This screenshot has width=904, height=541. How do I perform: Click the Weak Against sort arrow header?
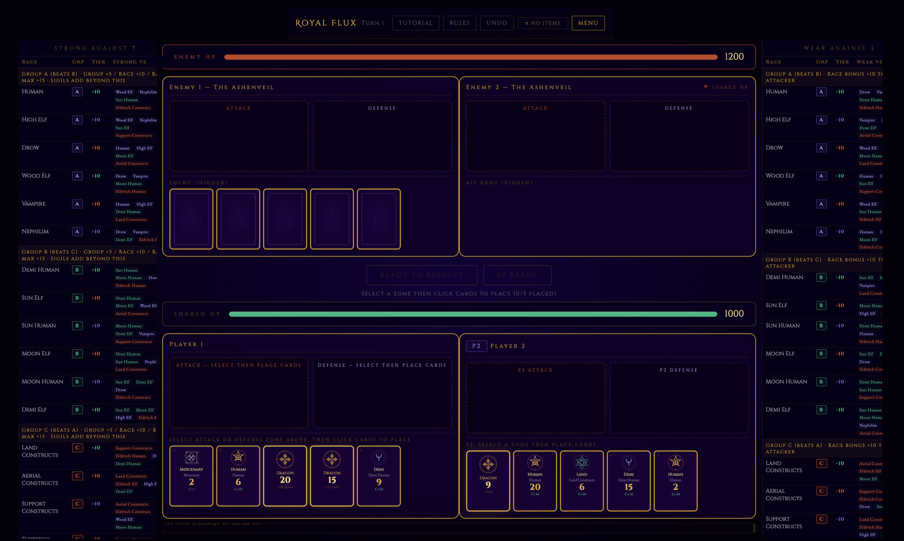[x=839, y=48]
